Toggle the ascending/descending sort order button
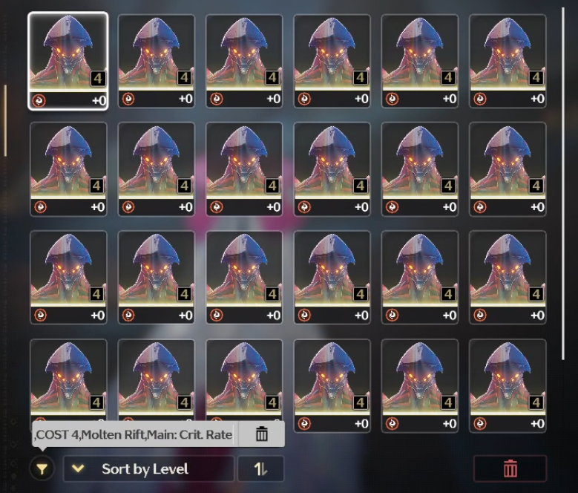 [260, 468]
